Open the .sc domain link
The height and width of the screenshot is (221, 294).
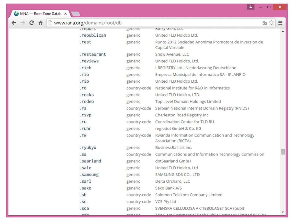(x=83, y=202)
